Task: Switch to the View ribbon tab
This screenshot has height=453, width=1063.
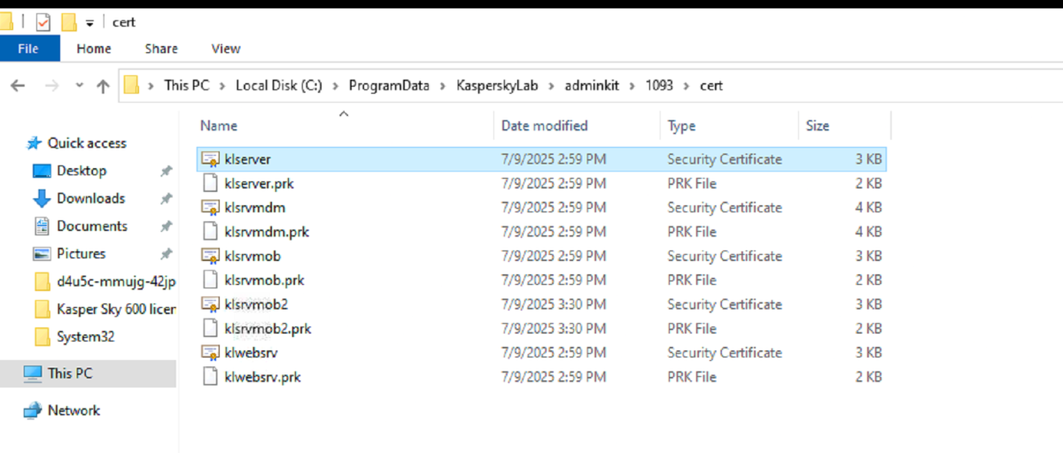Action: [x=226, y=49]
